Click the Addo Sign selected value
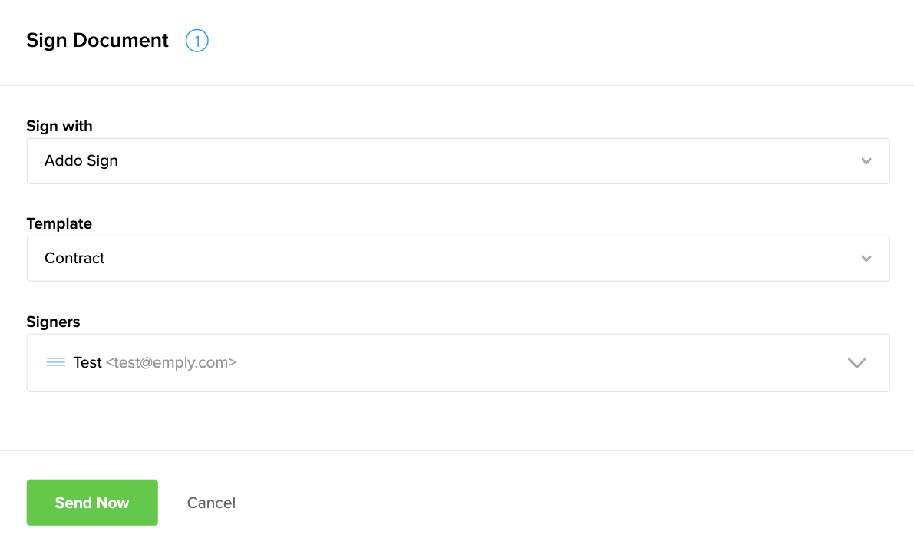This screenshot has width=914, height=548. pos(81,161)
